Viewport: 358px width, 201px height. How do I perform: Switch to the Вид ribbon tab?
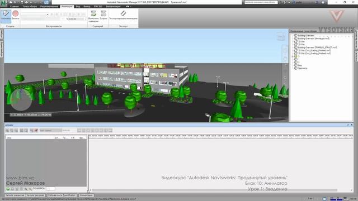coord(78,6)
